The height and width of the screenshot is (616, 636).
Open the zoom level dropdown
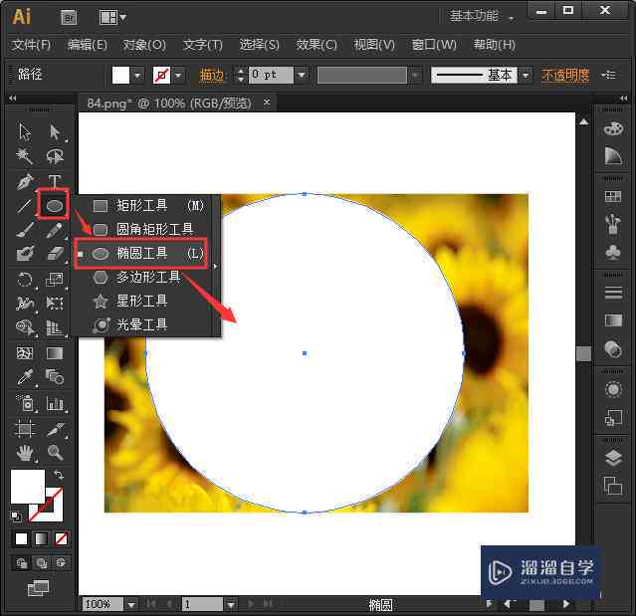(x=131, y=605)
